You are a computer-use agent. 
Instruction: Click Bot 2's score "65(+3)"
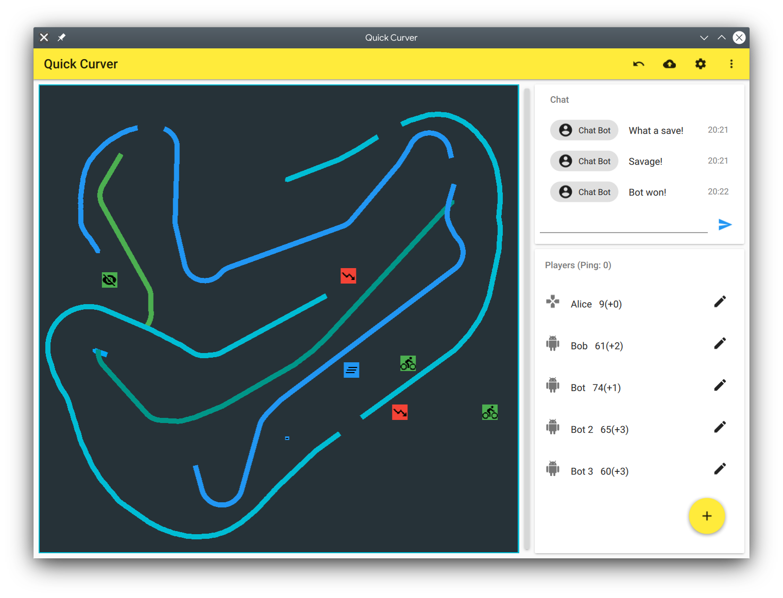614,429
